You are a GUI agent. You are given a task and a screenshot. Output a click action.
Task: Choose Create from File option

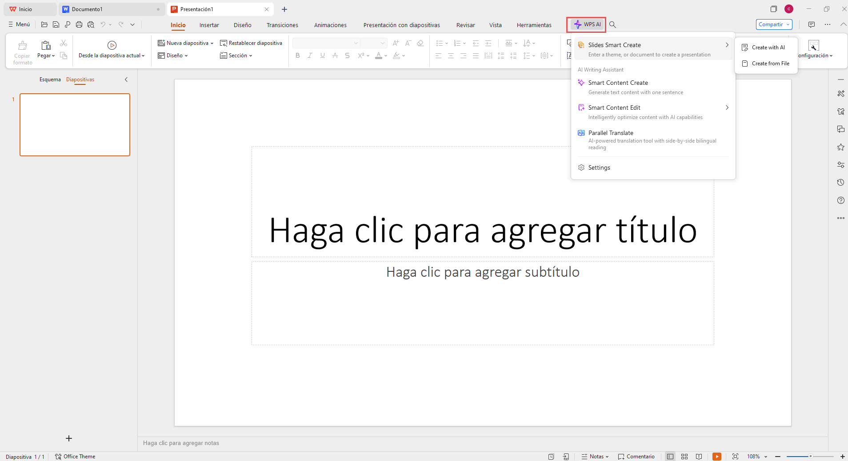[x=770, y=64]
